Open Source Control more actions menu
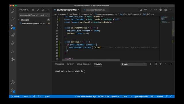The width and height of the screenshot is (184, 104). point(48,10)
